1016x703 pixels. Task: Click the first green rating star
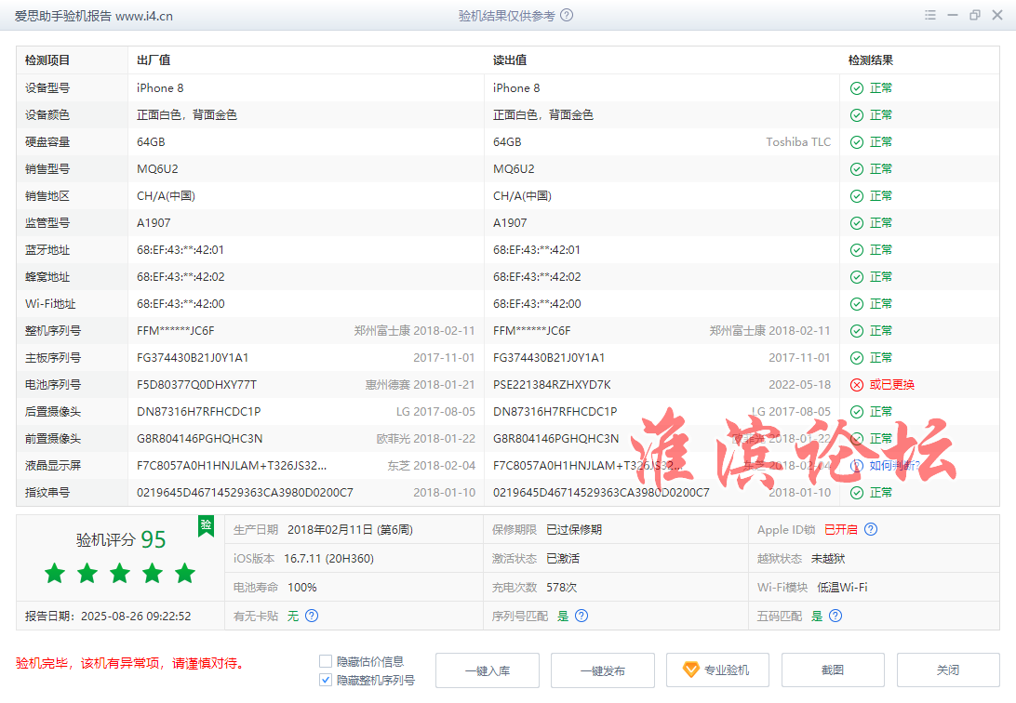tap(55, 573)
